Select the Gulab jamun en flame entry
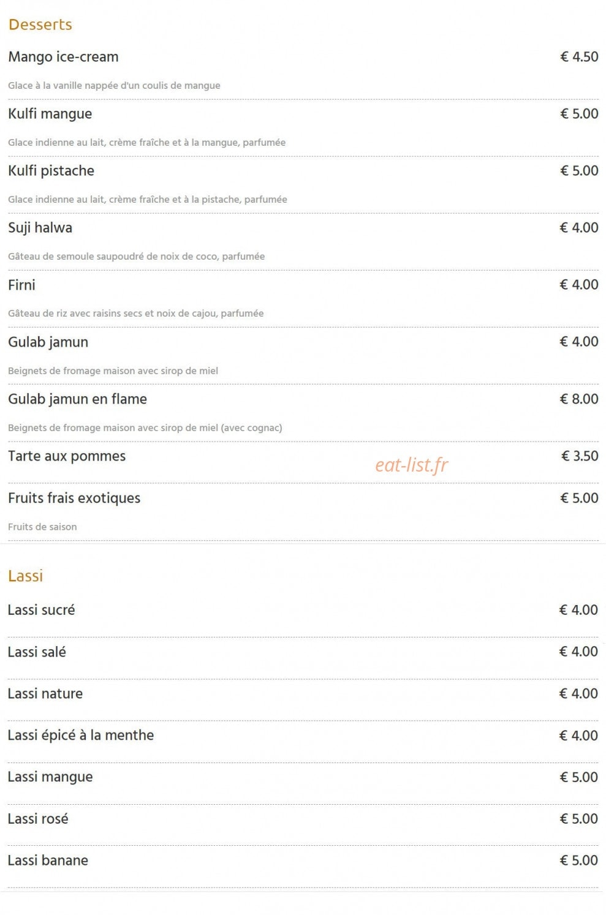606x915 pixels. tap(77, 399)
